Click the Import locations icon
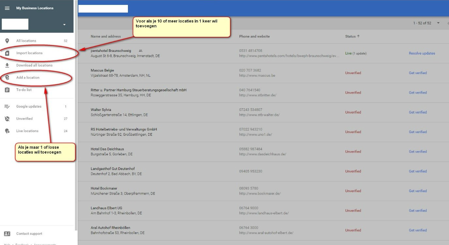The height and width of the screenshot is (245, 449). click(x=7, y=53)
